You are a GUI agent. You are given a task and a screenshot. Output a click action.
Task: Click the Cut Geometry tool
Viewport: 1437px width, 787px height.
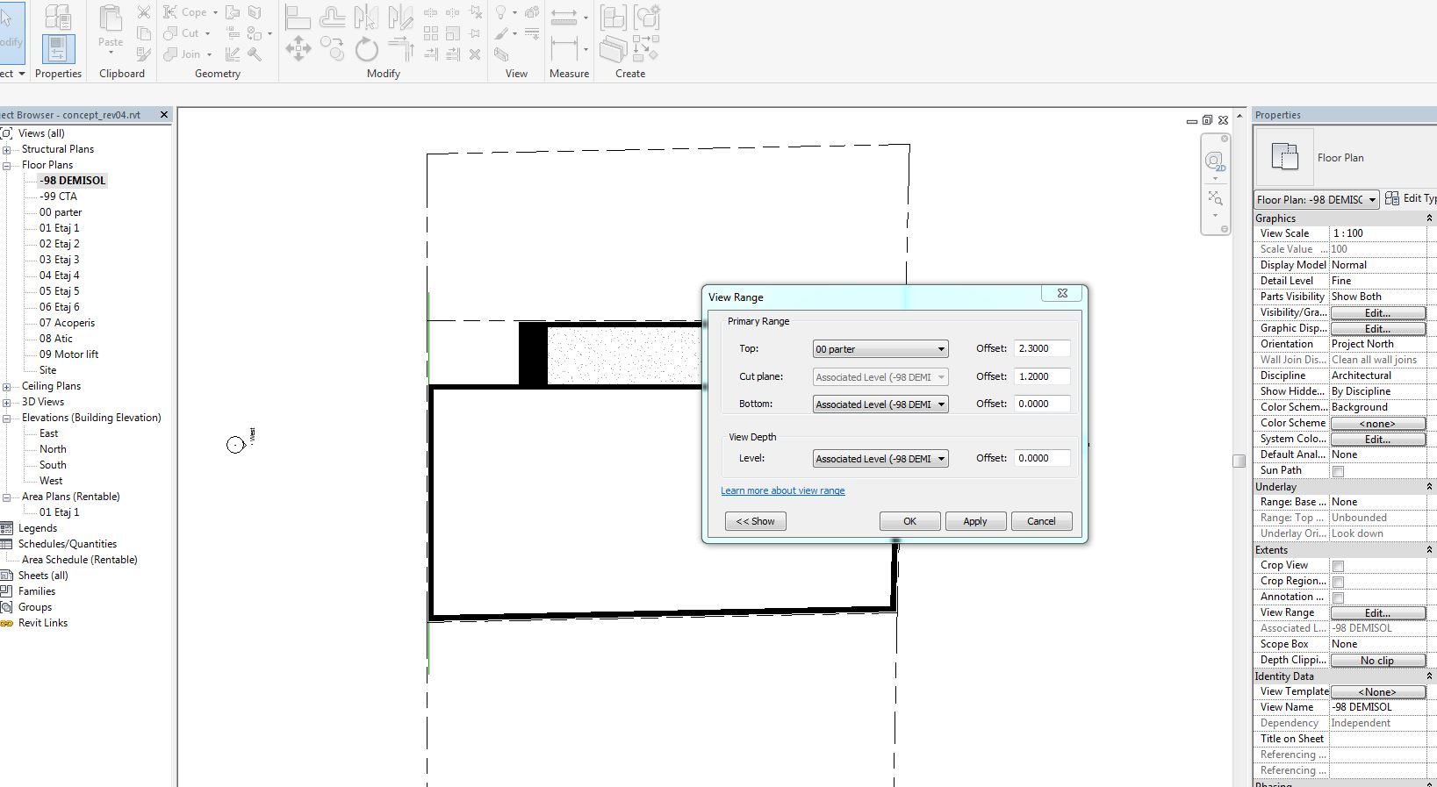tap(188, 33)
